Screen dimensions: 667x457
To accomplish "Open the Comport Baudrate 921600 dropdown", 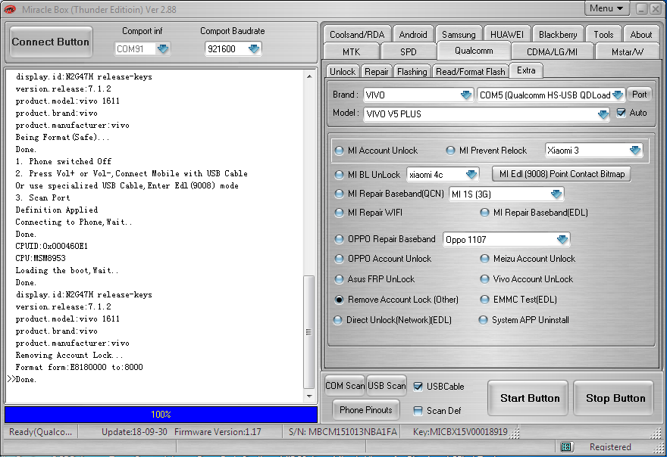I will 254,49.
